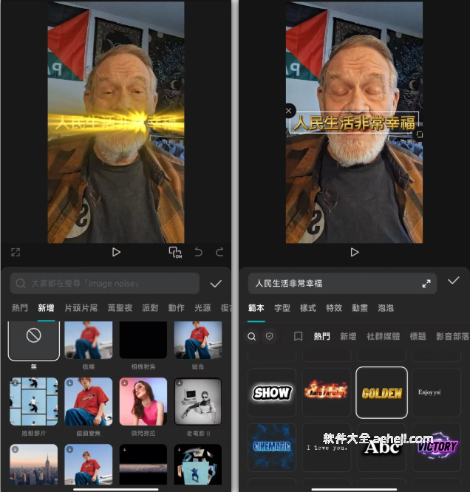Switch to the 熱門 effects tab

[x=20, y=308]
